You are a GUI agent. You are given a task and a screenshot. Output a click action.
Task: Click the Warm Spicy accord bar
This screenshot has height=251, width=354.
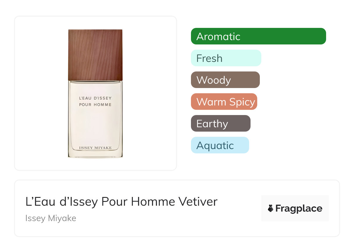pyautogui.click(x=224, y=102)
